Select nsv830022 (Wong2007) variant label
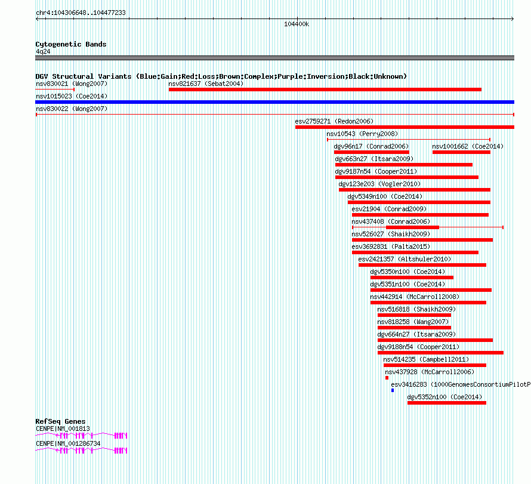 [72, 109]
